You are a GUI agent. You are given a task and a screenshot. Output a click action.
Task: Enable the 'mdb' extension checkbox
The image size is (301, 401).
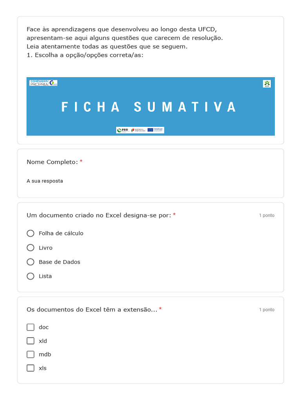coord(31,354)
